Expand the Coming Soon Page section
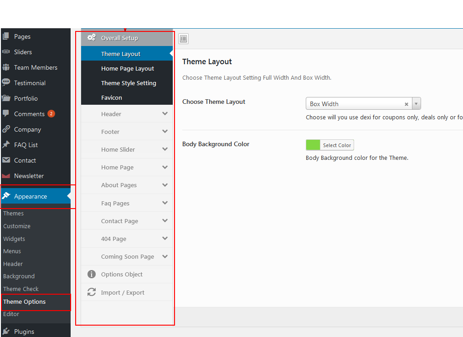Viewport: 463px width, 337px height. [x=165, y=256]
